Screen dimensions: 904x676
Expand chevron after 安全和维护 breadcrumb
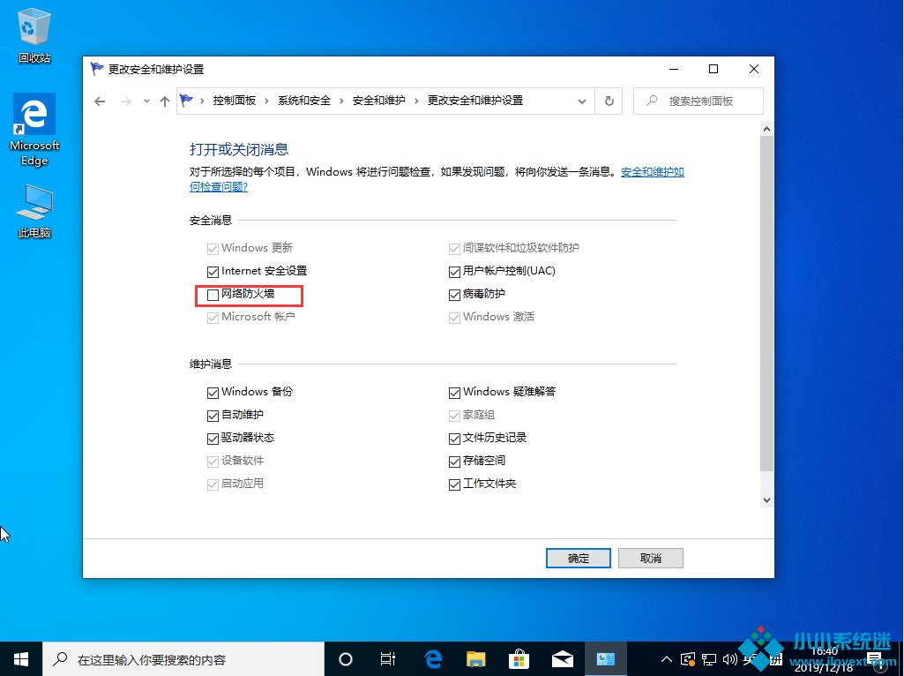[416, 101]
